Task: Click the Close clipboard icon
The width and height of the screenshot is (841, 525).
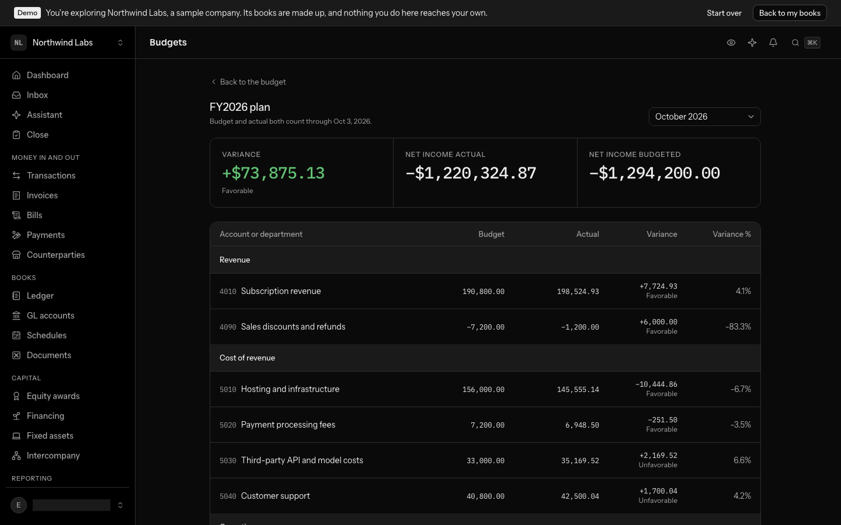Action: pyautogui.click(x=16, y=135)
